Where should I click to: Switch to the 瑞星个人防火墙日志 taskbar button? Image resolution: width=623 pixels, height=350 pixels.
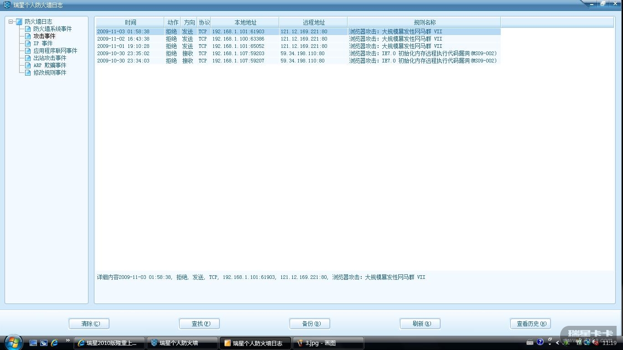tap(255, 343)
